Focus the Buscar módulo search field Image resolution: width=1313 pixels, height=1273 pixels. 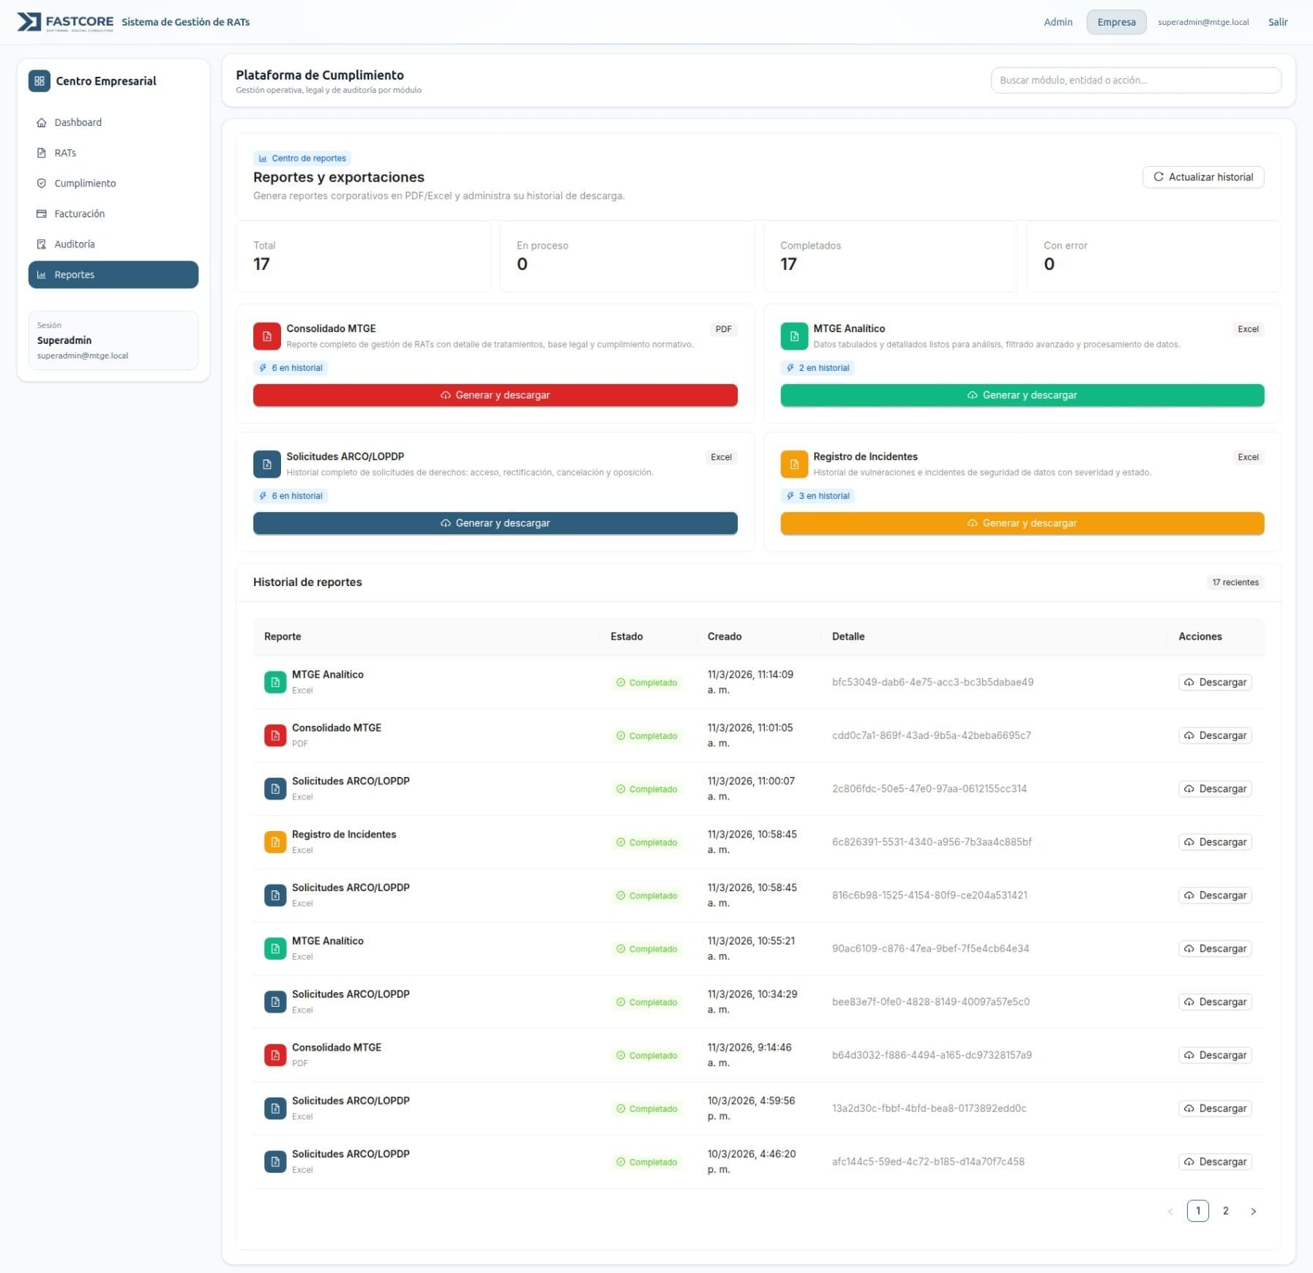click(x=1135, y=80)
